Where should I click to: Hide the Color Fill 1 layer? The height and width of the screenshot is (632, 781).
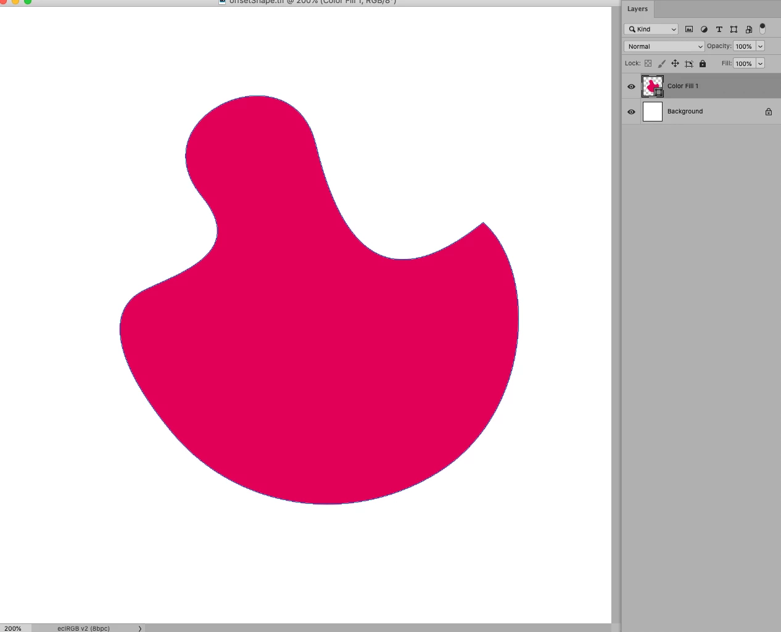click(631, 86)
